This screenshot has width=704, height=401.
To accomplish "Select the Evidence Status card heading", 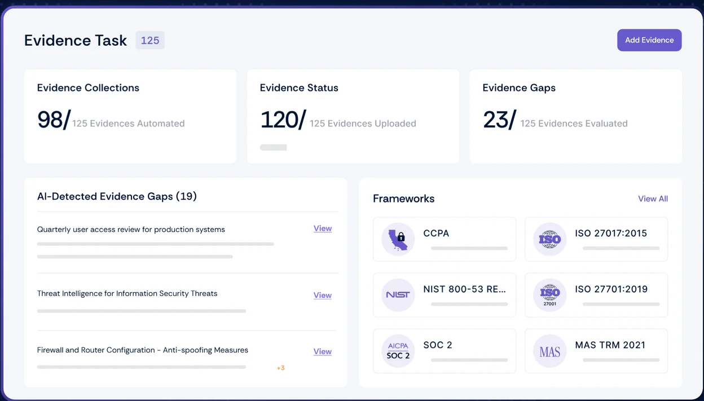I will (299, 88).
